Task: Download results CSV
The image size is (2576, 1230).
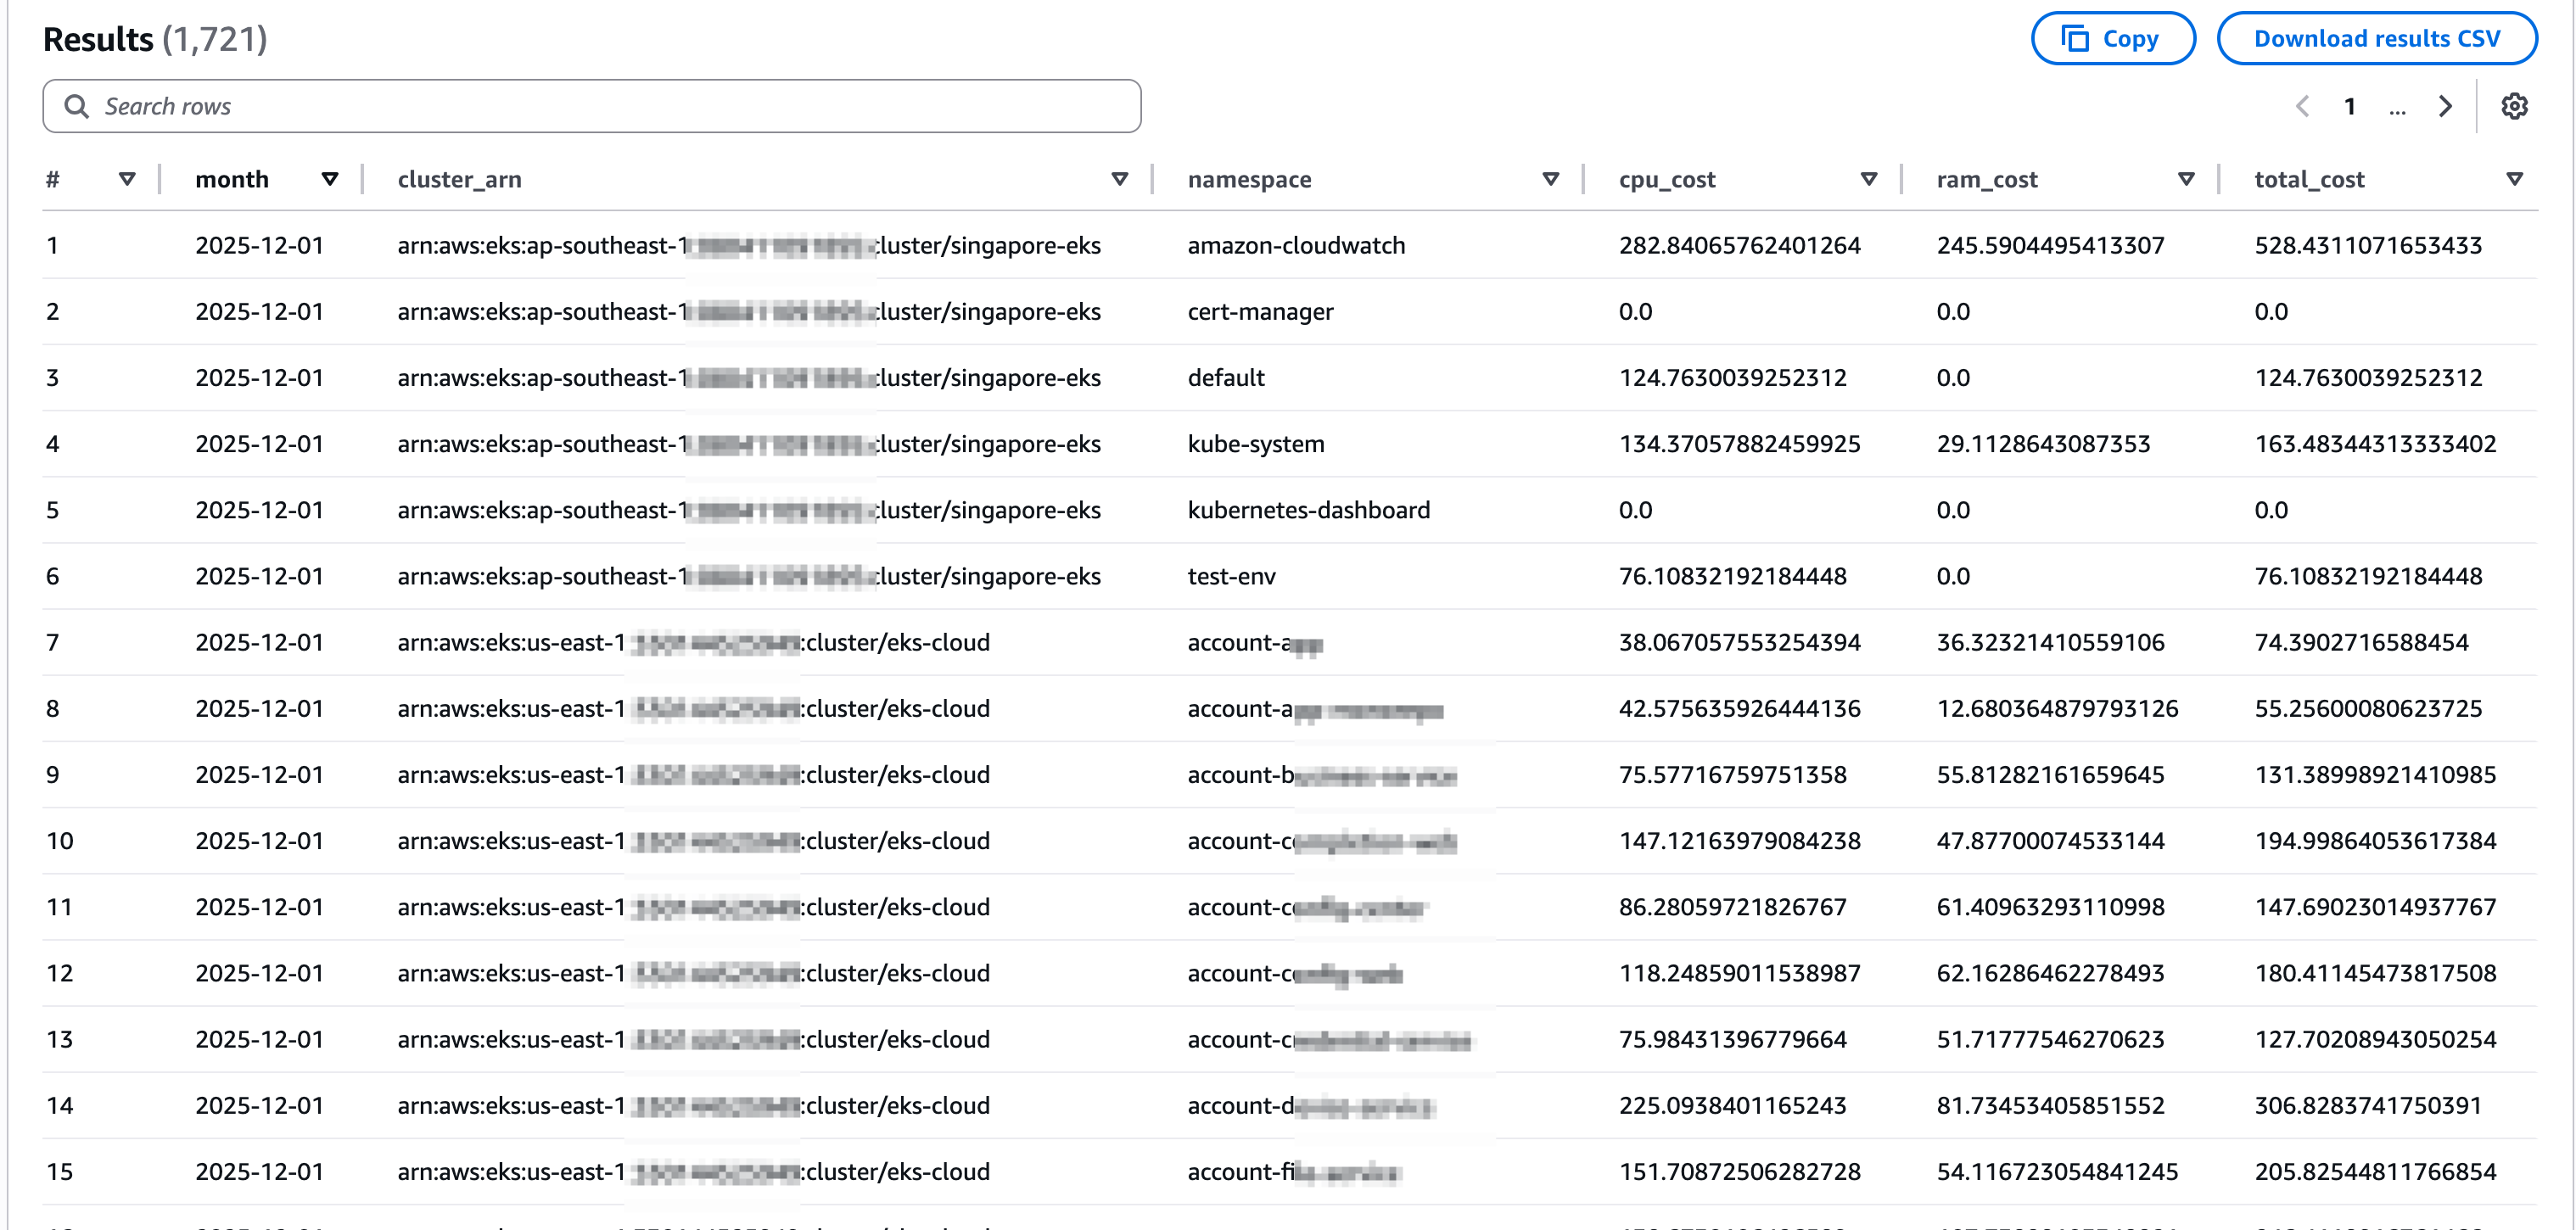Action: point(2376,39)
